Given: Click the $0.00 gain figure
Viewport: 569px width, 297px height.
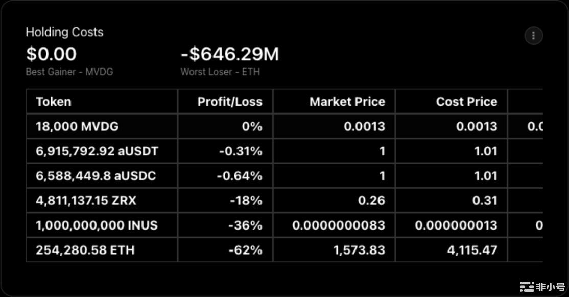Looking at the screenshot, I should click(x=51, y=54).
